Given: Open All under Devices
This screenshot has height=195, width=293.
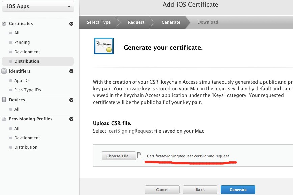Looking at the screenshot, I should (17, 109).
